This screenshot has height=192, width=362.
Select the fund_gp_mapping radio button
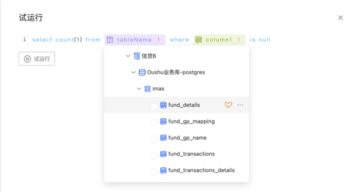click(x=154, y=123)
